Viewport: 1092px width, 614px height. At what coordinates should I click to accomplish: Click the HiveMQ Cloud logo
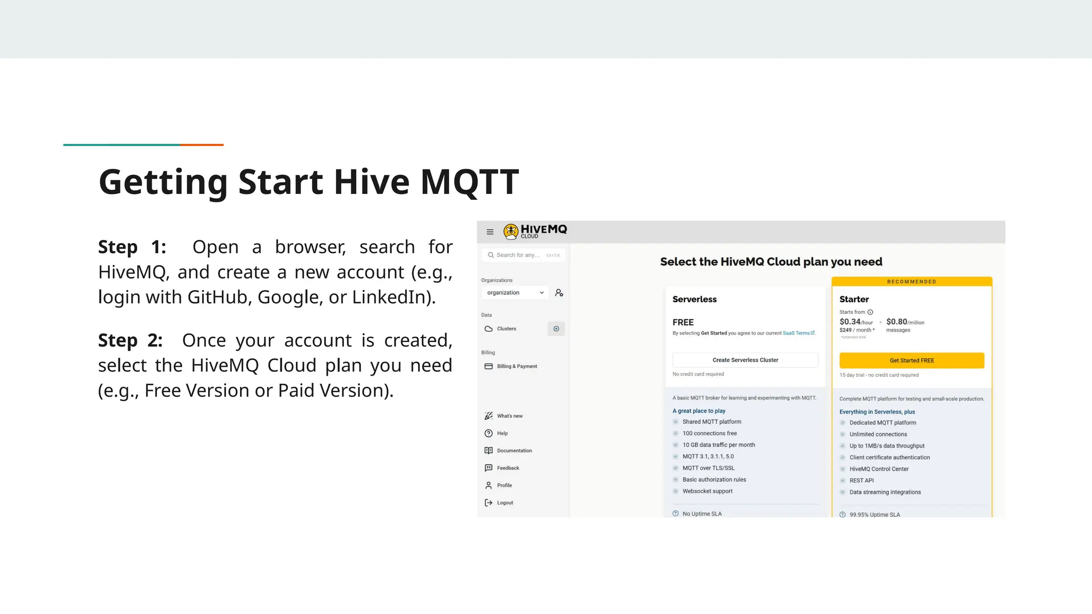tap(535, 231)
